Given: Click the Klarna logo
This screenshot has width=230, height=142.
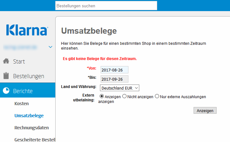Looking at the screenshot, I should [x=27, y=30].
